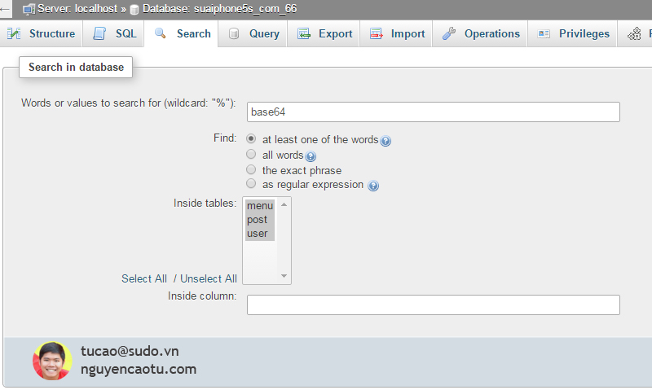This screenshot has width=652, height=390.
Task: Click the Import tab icon
Action: click(x=377, y=33)
